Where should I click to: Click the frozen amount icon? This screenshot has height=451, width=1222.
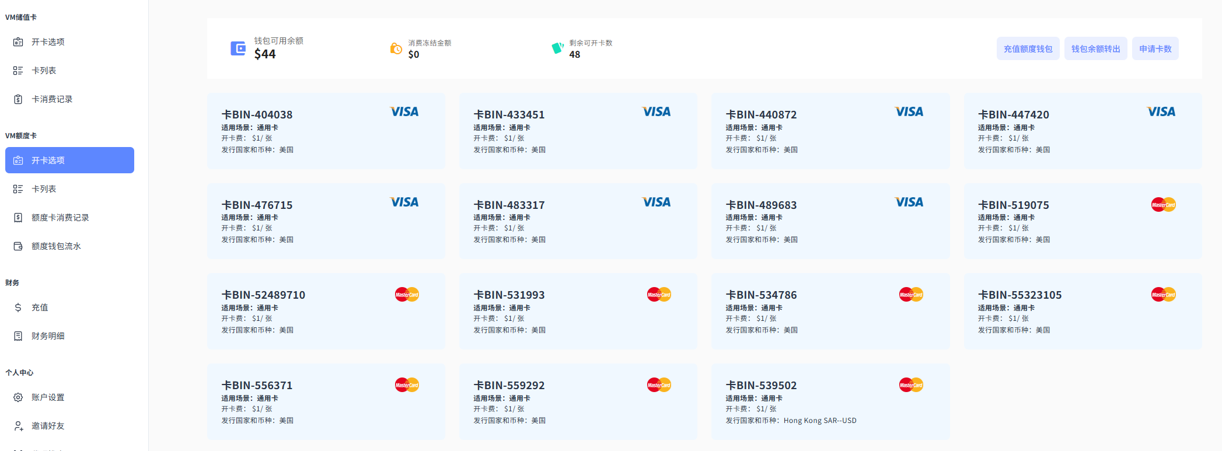coord(396,48)
